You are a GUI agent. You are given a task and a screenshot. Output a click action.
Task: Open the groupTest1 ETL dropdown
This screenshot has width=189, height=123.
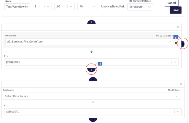pyautogui.click(x=91, y=62)
